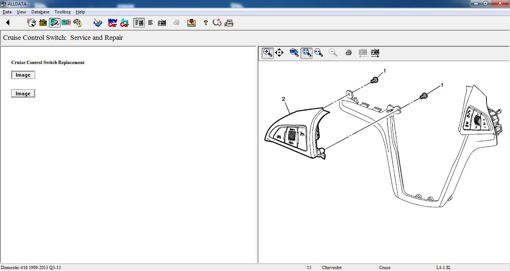Click the A-Z search magnifier icon
Viewport: 510px width, 271px height.
[x=217, y=22]
